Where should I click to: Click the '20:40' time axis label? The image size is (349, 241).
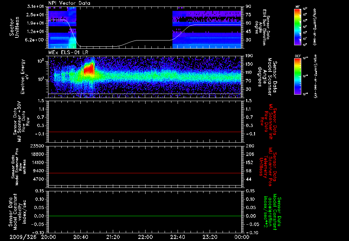81,237
